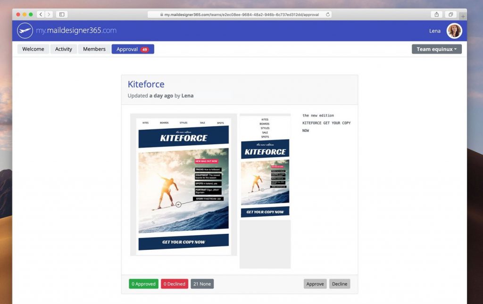The height and width of the screenshot is (304, 483).
Task: Switch to the Activity tab
Action: [x=64, y=49]
